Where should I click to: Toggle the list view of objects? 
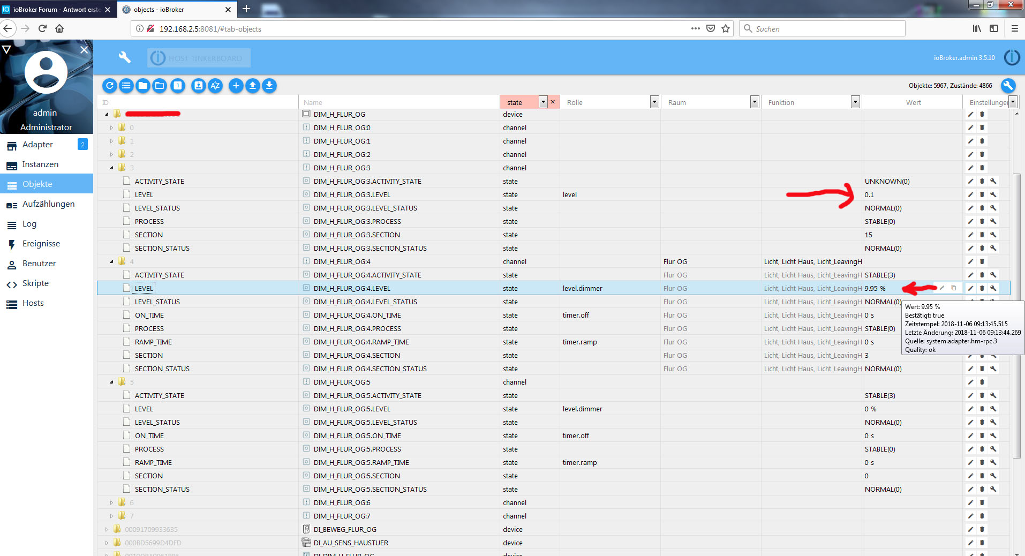pos(126,86)
